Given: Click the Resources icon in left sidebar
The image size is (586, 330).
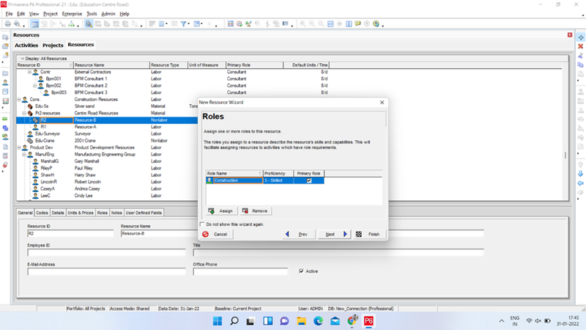Looking at the screenshot, I should tap(5, 82).
